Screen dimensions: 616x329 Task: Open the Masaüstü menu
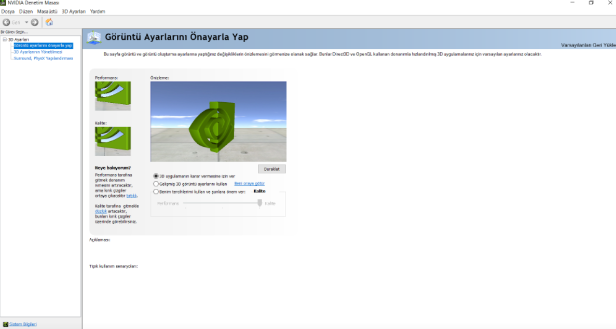[x=47, y=11]
